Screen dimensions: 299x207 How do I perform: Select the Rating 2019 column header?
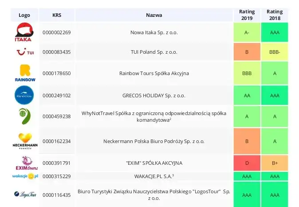pos(247,15)
